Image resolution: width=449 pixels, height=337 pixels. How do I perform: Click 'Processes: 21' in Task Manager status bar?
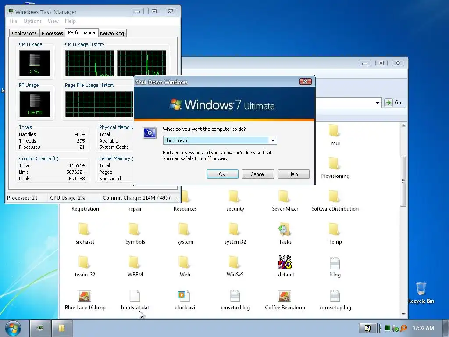(x=22, y=198)
